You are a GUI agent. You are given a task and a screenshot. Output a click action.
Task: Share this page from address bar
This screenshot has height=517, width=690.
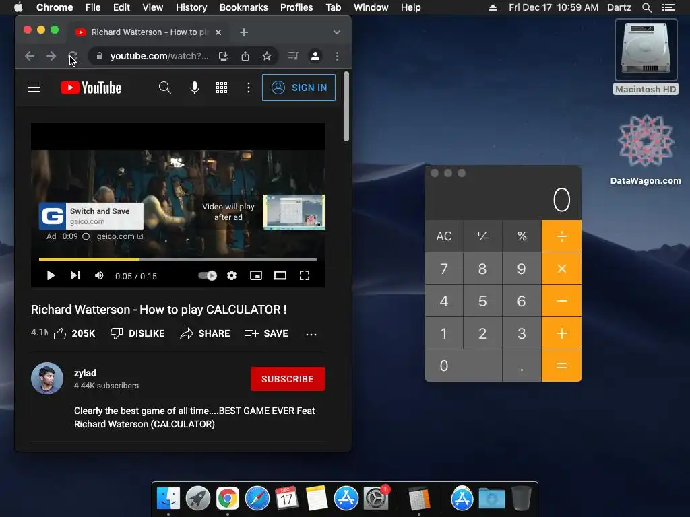pos(245,56)
